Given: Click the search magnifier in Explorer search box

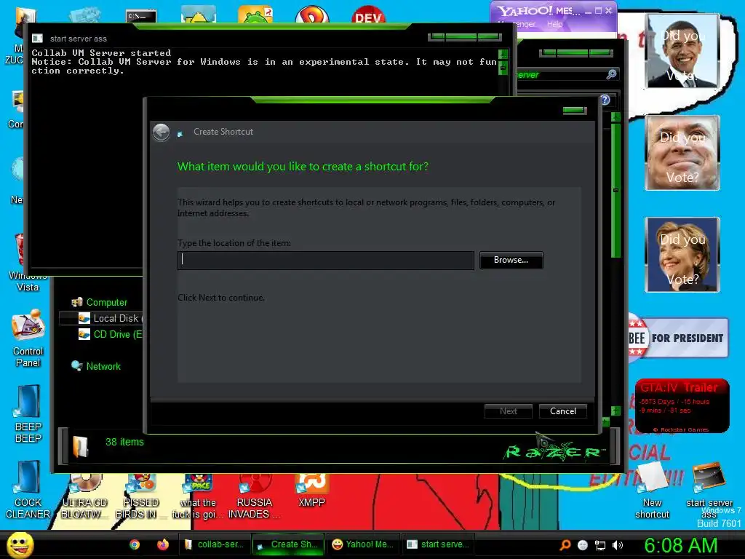Looking at the screenshot, I should point(611,74).
